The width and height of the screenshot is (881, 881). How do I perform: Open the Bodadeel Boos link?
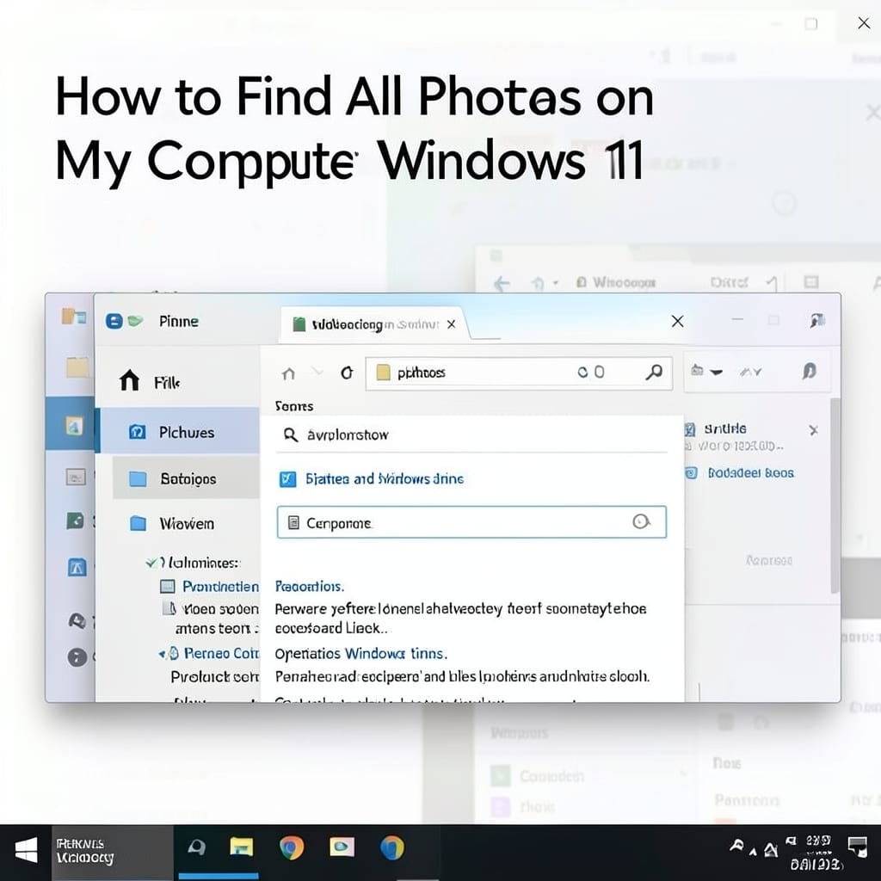[x=750, y=473]
